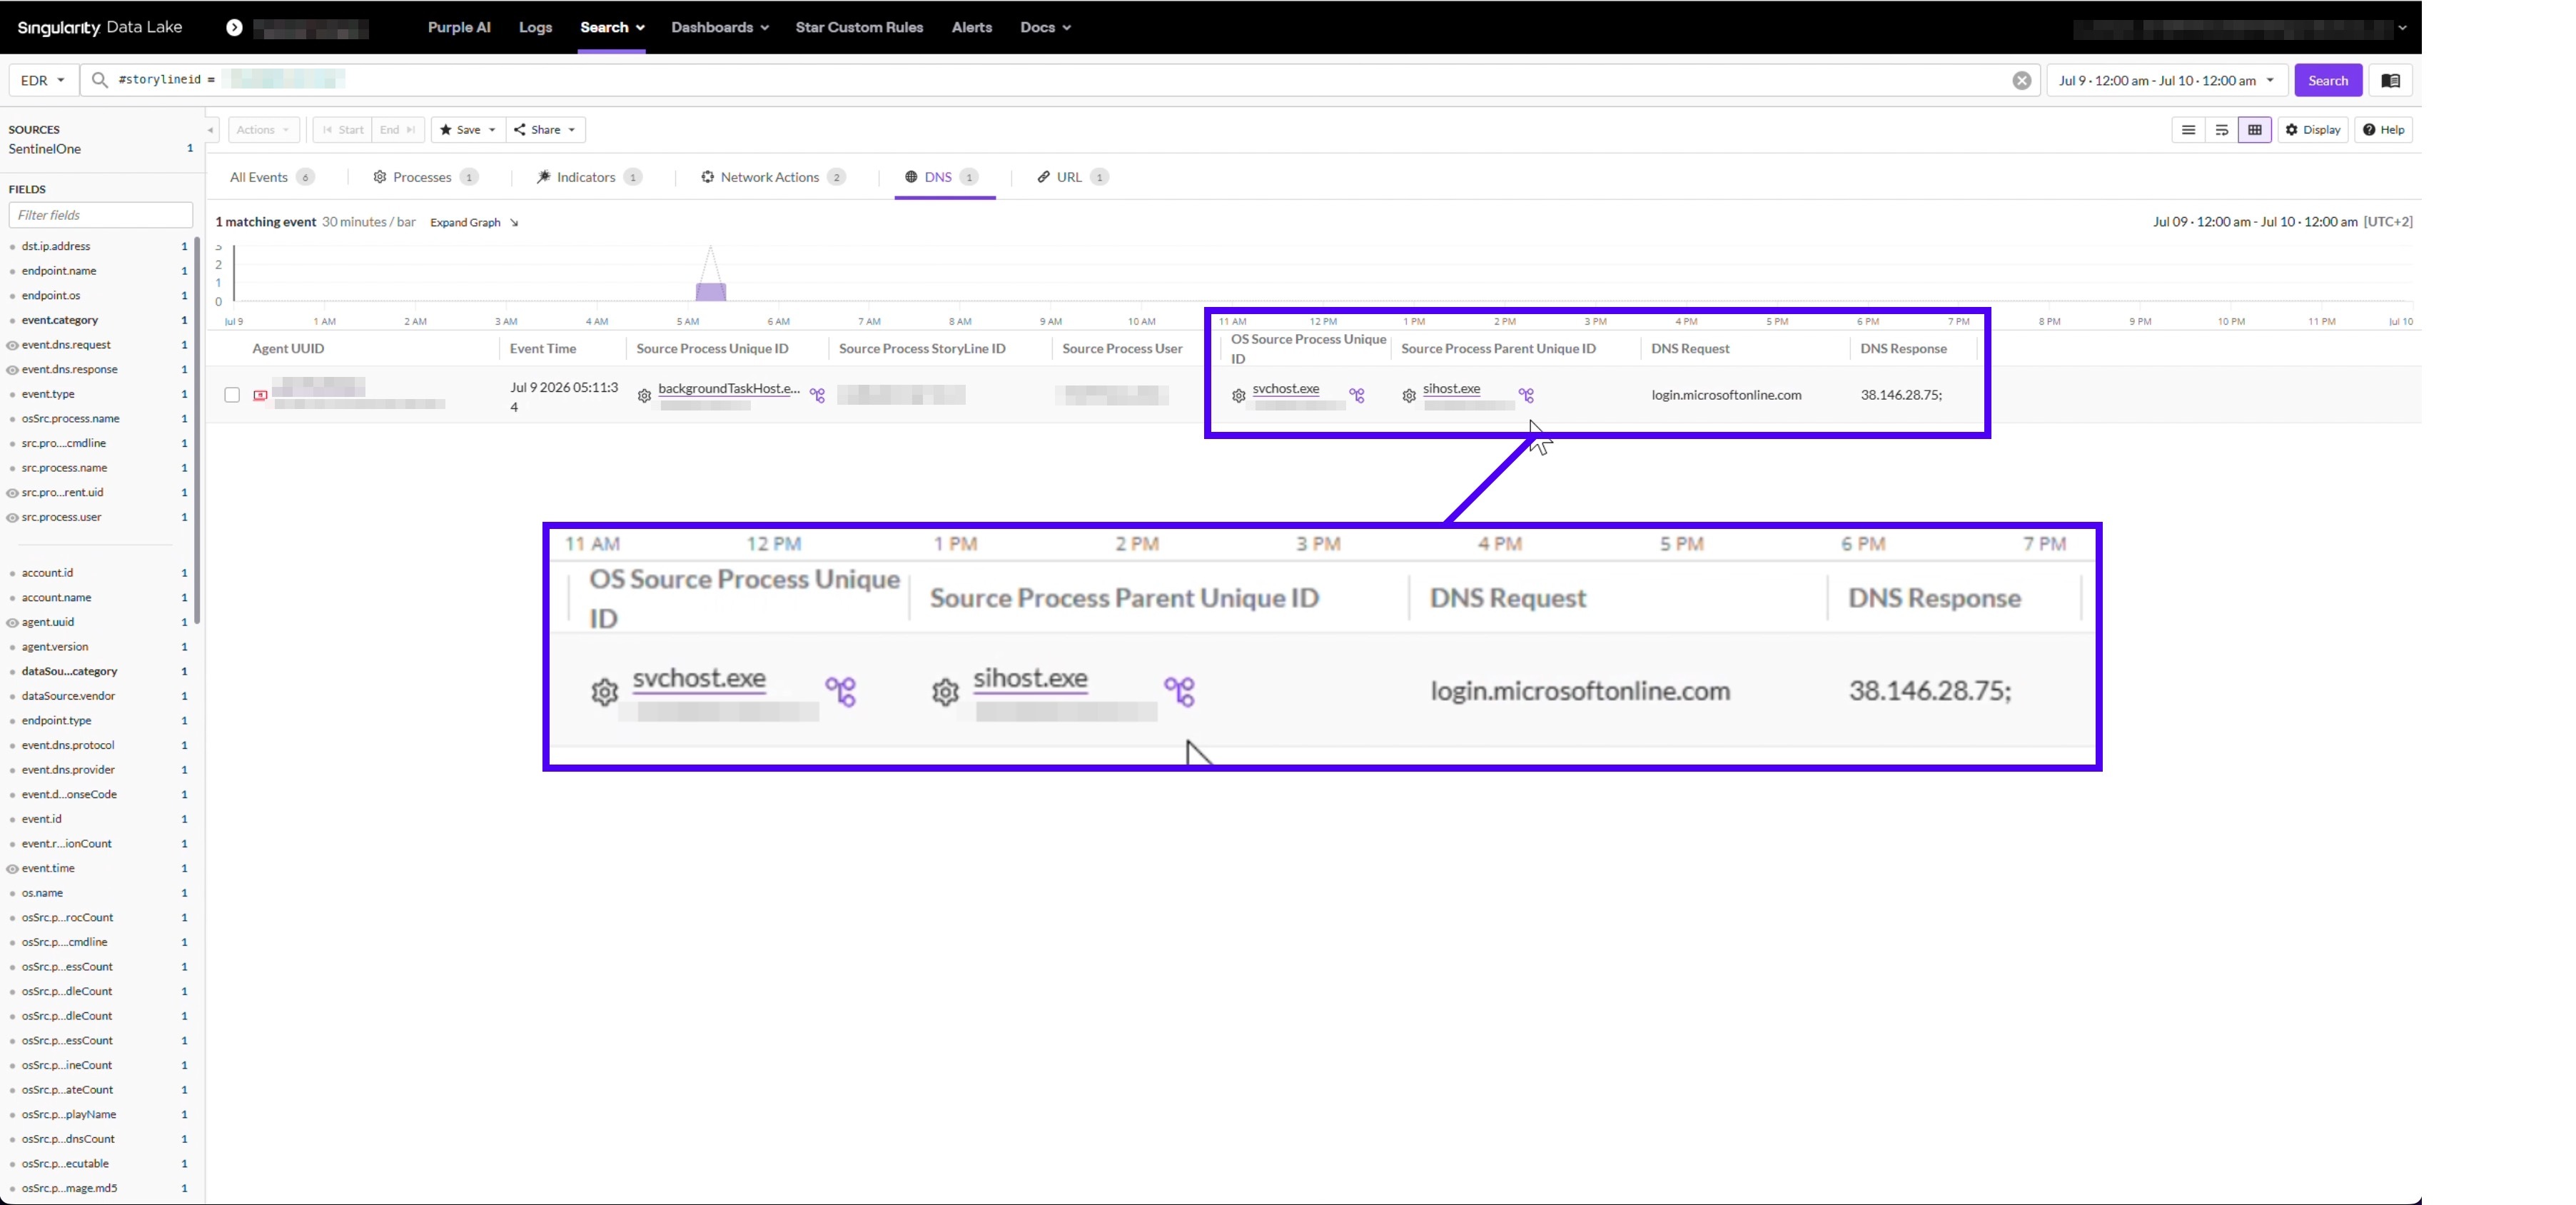The height and width of the screenshot is (1205, 2576).
Task: Open Star Custom Rules page
Action: pyautogui.click(x=859, y=27)
